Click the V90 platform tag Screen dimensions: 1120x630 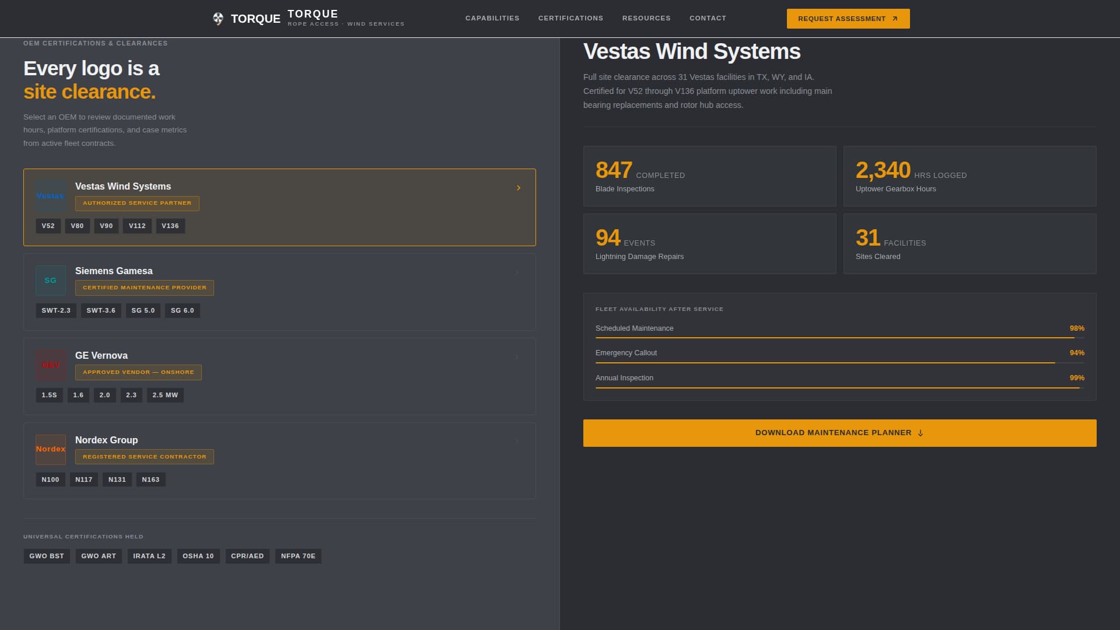coord(106,226)
